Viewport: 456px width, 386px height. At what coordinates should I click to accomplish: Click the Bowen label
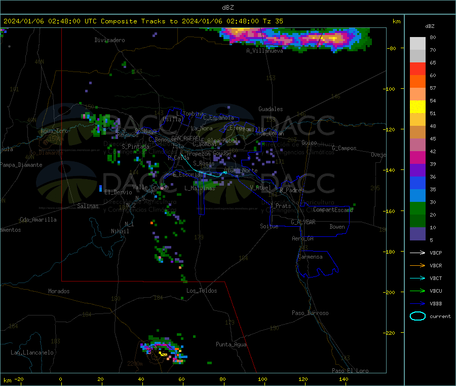pyautogui.click(x=337, y=227)
